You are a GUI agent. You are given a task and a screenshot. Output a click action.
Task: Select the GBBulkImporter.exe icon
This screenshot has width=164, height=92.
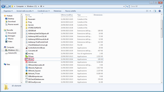(26, 76)
